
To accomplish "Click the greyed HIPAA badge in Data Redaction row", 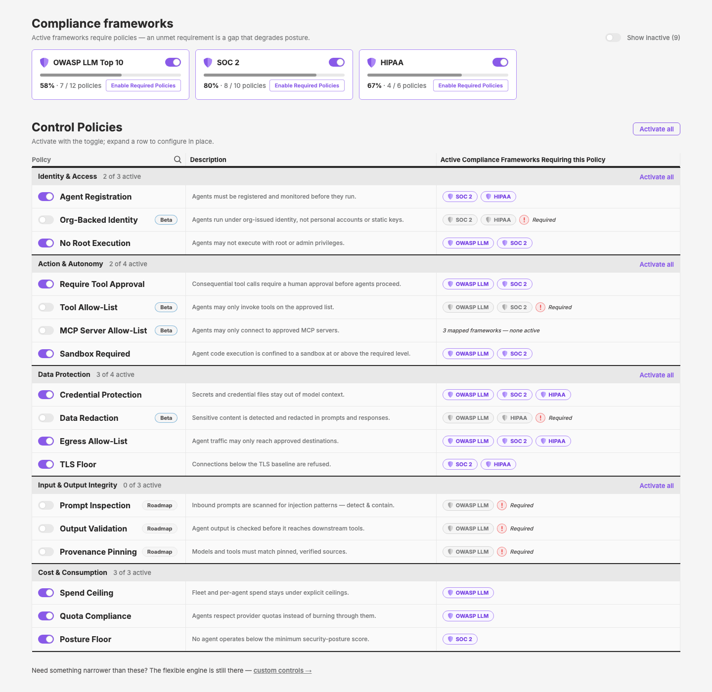I will [x=515, y=418].
